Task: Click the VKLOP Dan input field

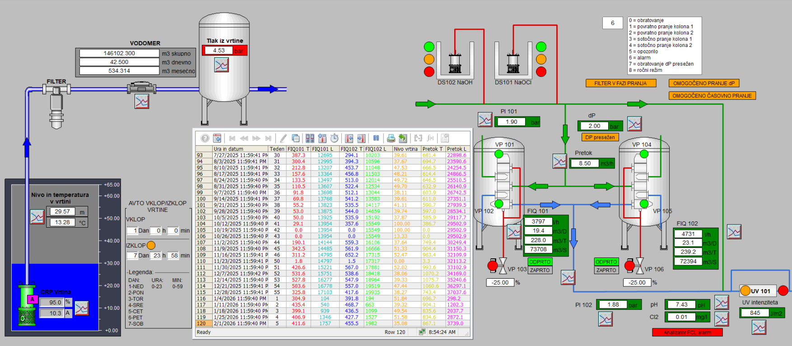Action: pos(132,230)
